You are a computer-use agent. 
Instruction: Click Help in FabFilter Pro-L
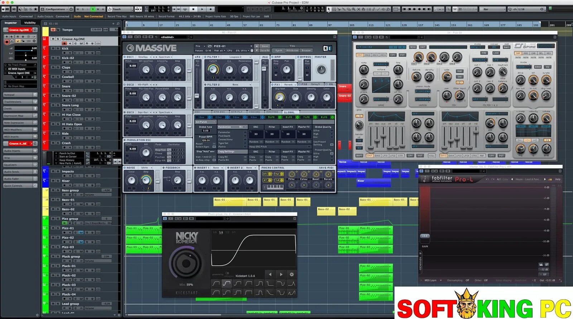558,179
